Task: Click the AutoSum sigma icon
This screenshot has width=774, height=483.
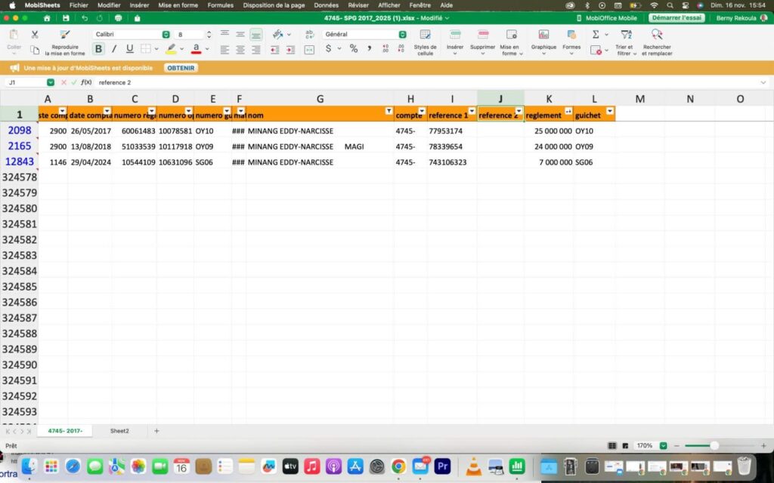Action: tap(596, 35)
